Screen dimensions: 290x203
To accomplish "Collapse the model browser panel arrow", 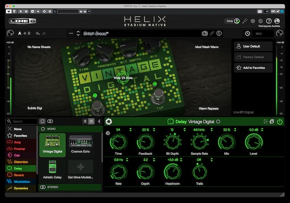I will tap(99, 121).
